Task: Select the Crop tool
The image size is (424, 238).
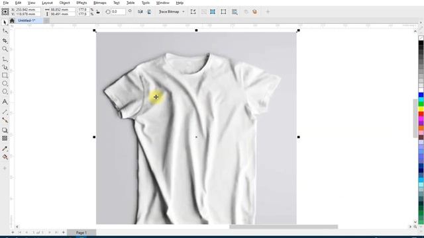Action: tap(5, 40)
